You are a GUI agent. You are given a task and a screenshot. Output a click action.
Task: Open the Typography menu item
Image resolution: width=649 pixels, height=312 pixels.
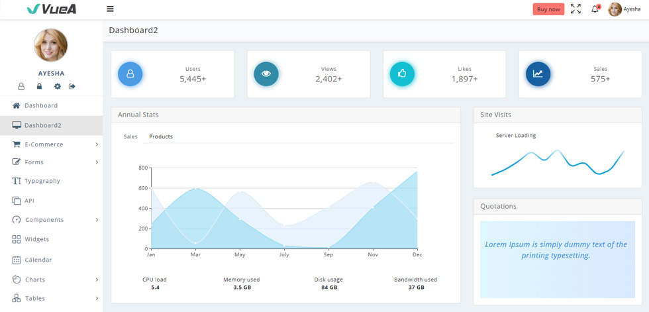(52, 181)
